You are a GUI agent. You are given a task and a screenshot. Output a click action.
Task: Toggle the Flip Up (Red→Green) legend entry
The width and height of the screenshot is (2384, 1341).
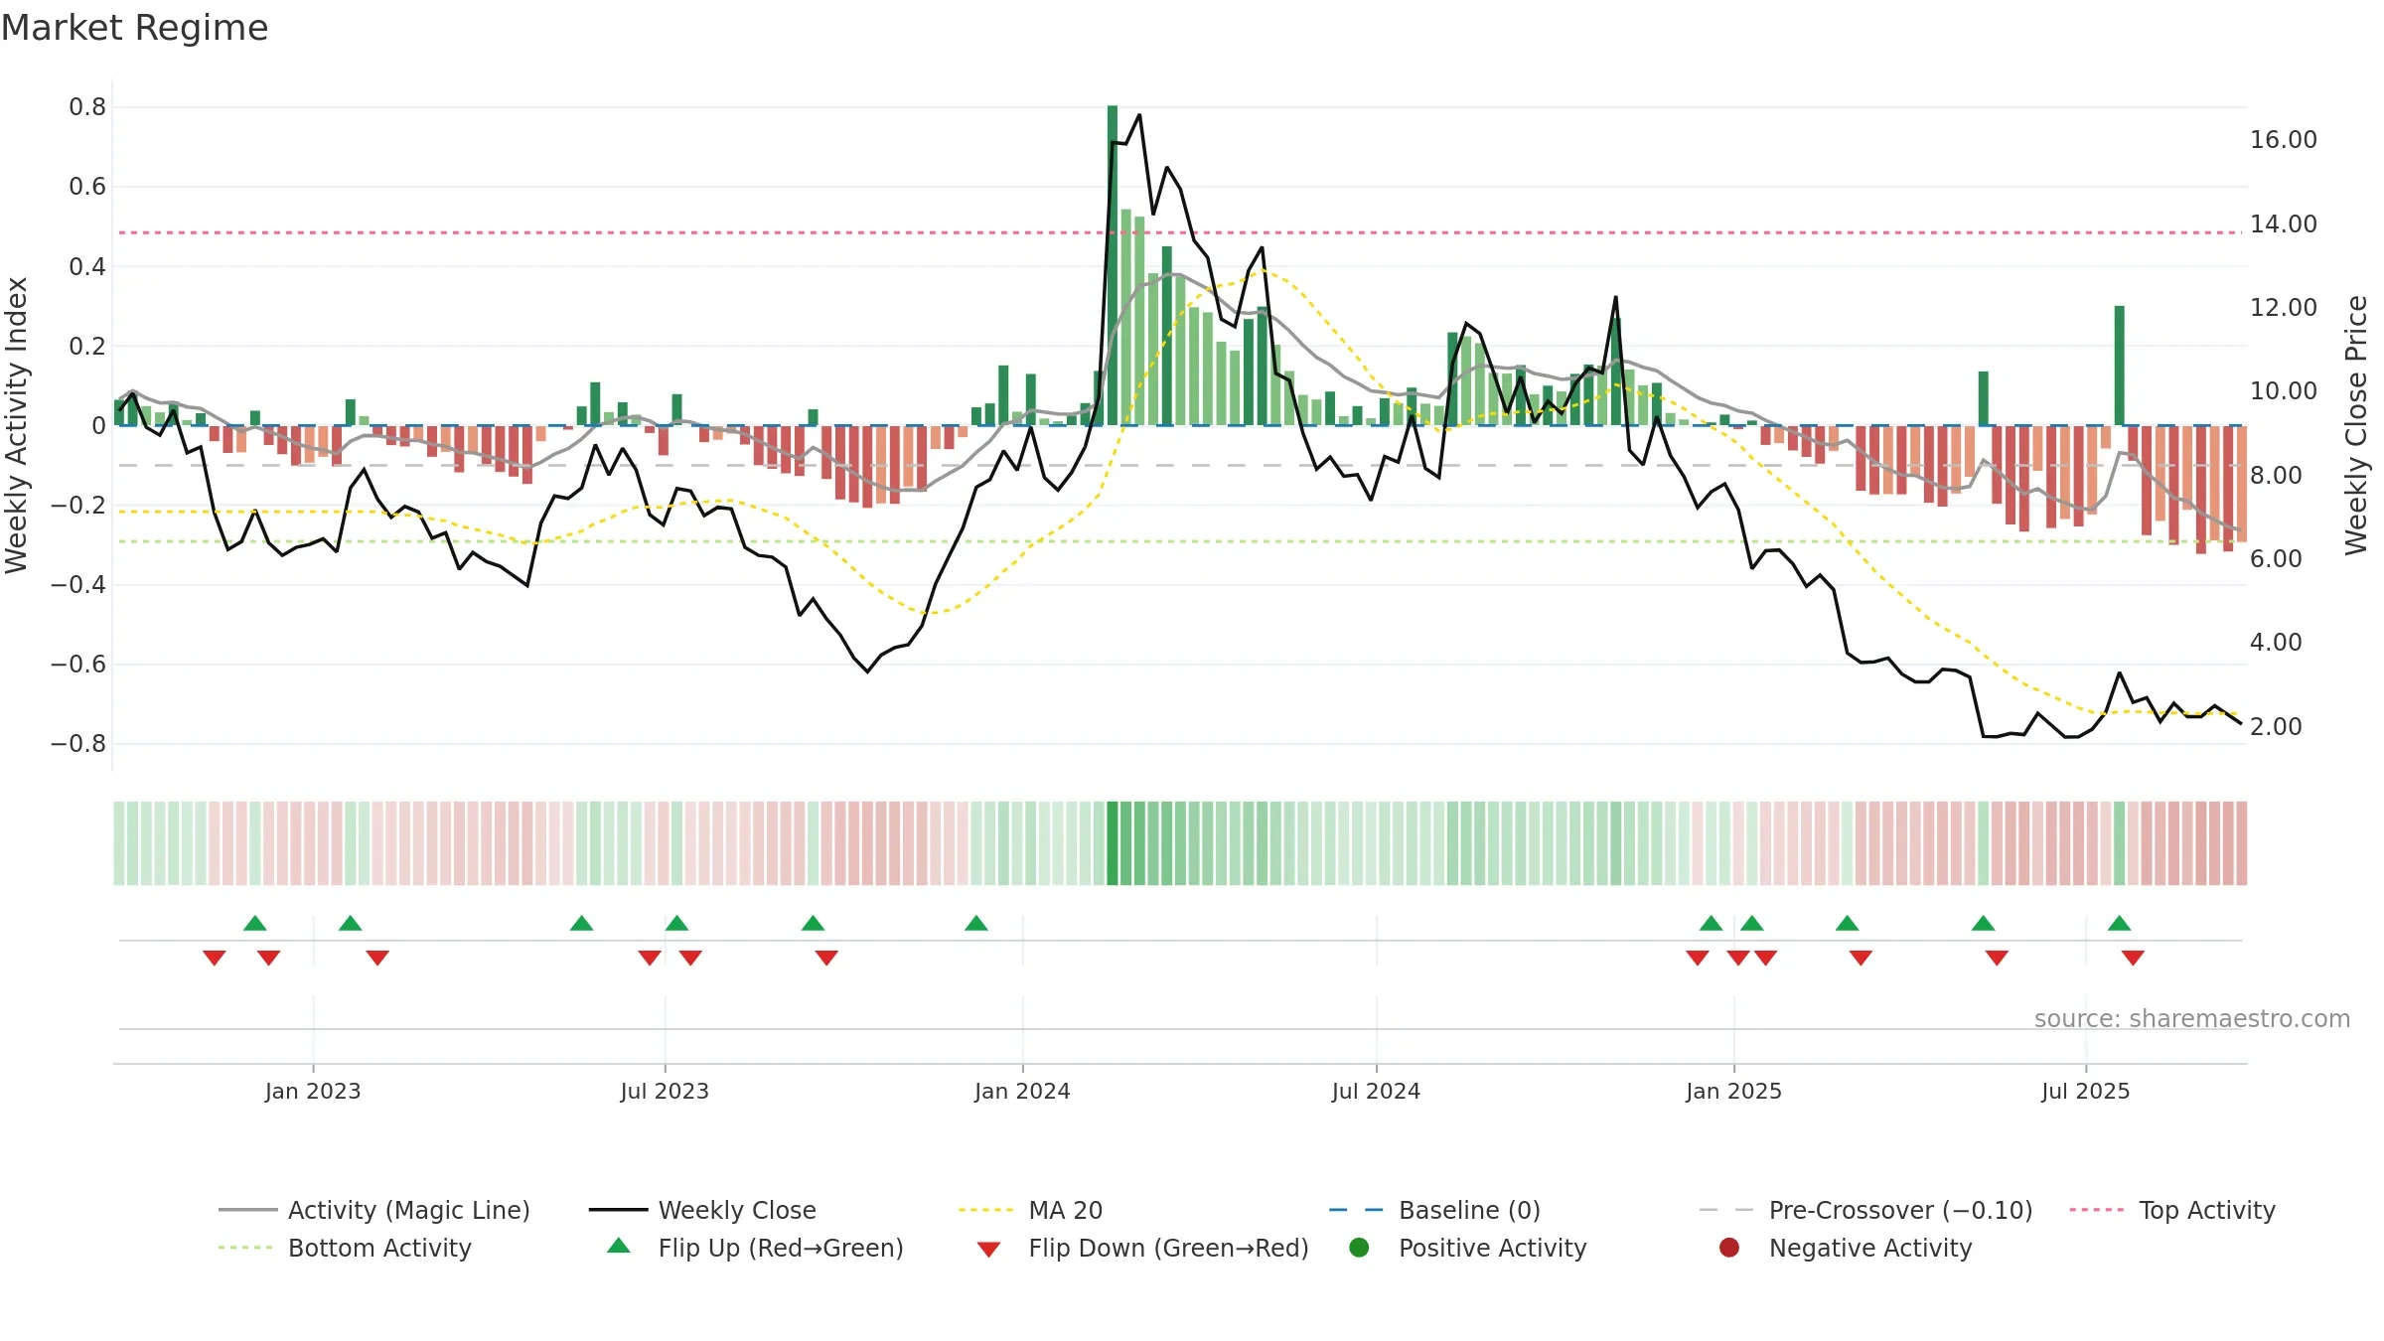click(x=755, y=1248)
